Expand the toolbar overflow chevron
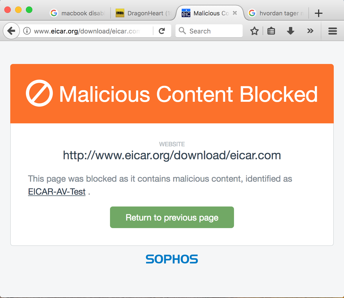The height and width of the screenshot is (298, 344). (x=310, y=31)
